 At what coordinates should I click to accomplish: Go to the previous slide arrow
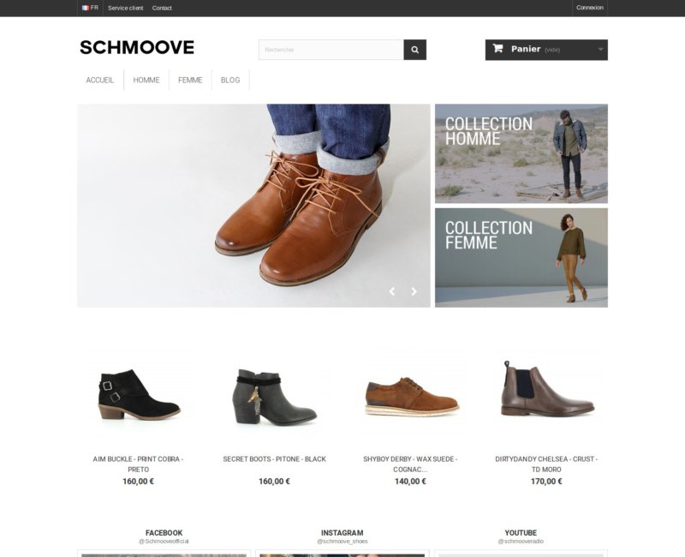[392, 291]
